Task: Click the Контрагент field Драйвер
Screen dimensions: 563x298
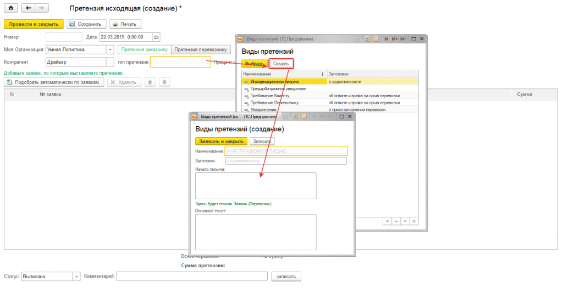Action: point(76,62)
